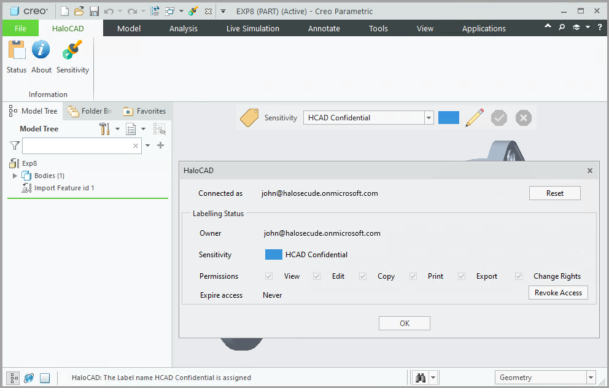The image size is (609, 388).
Task: Click the Revoke Access button
Action: tap(557, 293)
